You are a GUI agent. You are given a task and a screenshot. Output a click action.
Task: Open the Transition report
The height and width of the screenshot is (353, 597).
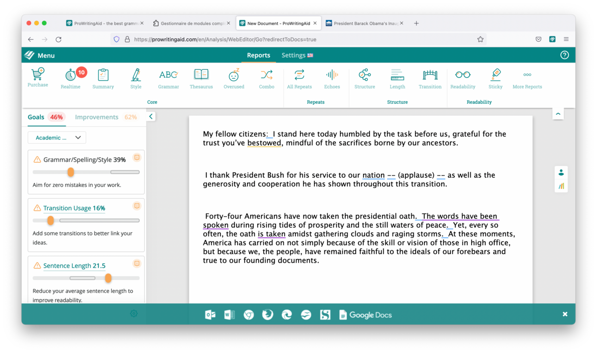point(430,78)
